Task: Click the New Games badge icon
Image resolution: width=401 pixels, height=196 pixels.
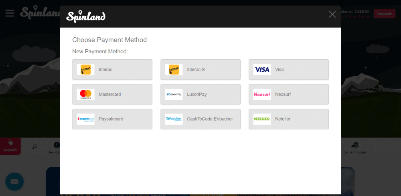Action: (x=57, y=145)
